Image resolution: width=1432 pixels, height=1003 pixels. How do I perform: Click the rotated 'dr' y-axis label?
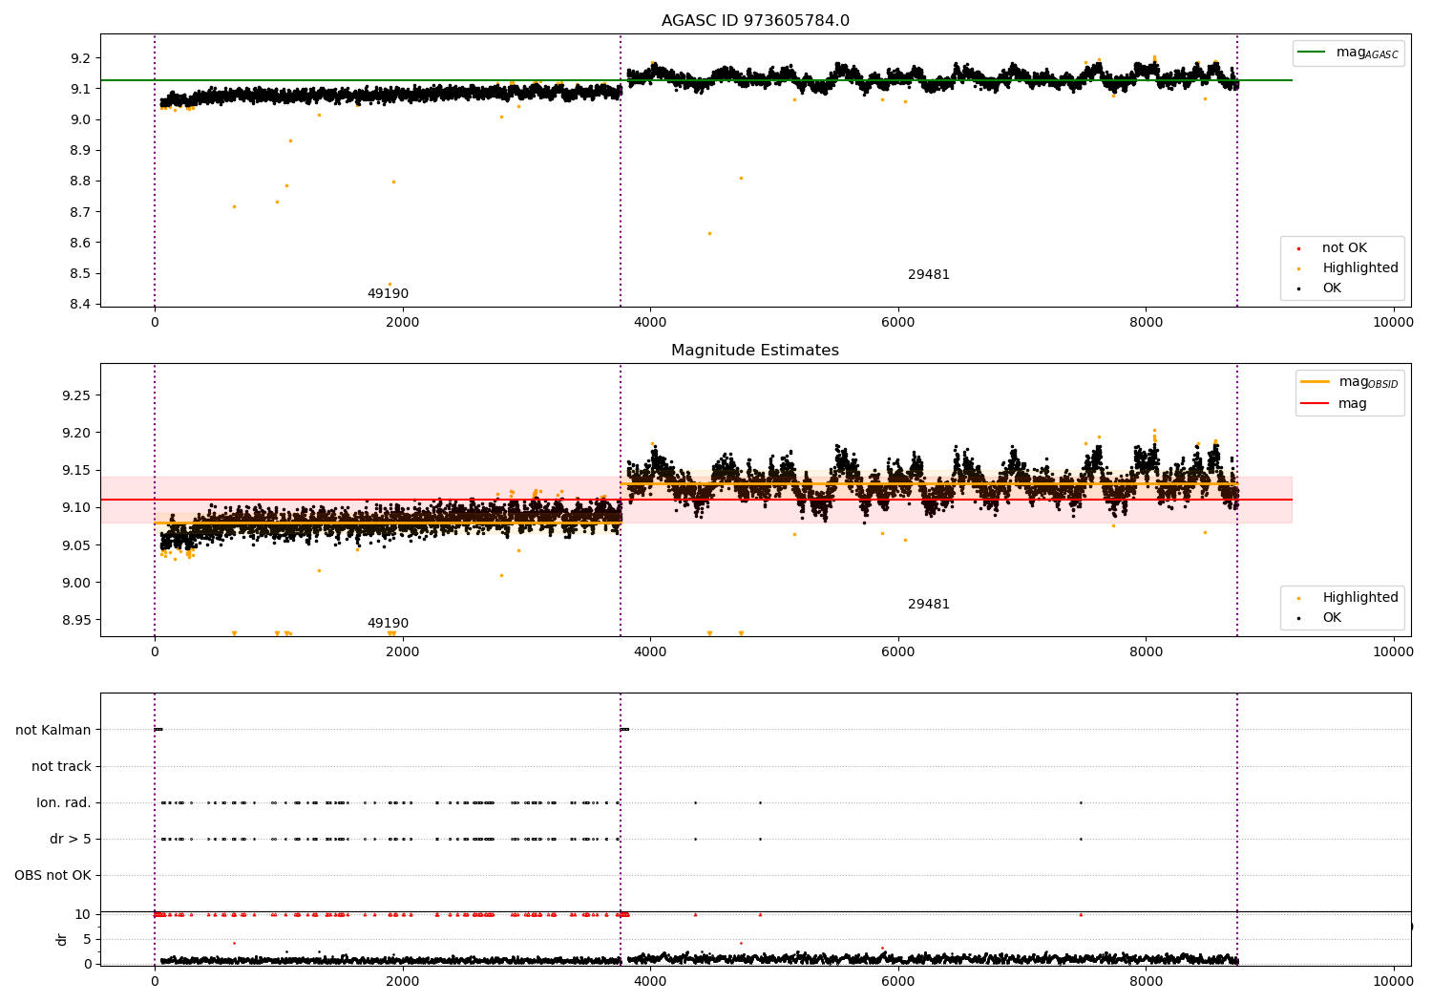point(62,940)
